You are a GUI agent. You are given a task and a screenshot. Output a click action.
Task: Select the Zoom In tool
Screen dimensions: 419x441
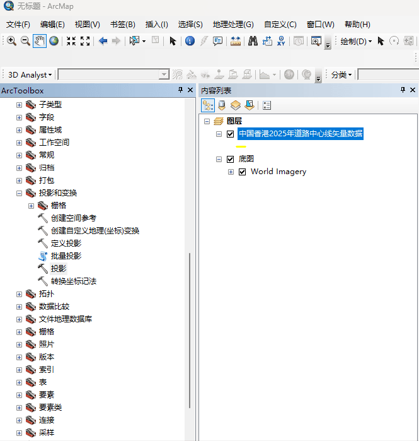click(x=11, y=41)
